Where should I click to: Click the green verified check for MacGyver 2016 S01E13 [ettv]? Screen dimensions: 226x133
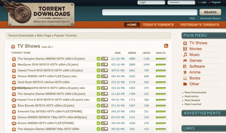[x=99, y=65]
